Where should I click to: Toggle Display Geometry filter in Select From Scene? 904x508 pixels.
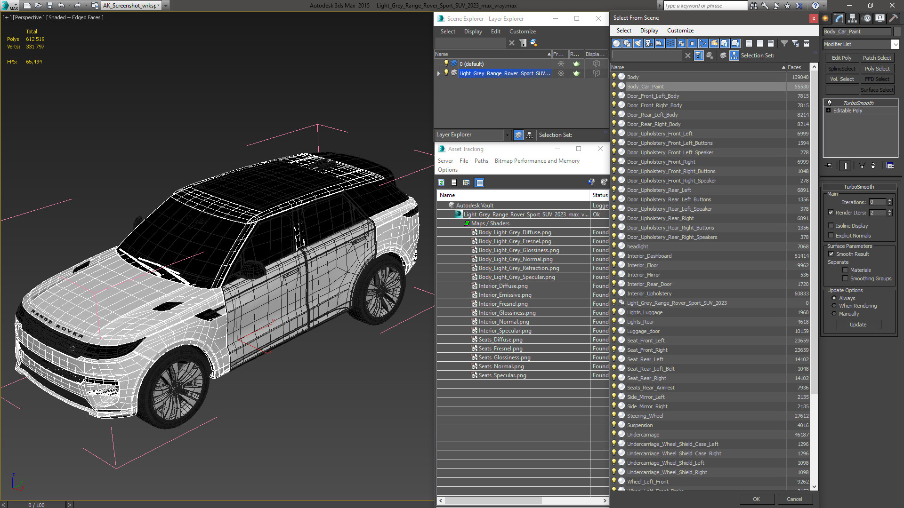616,43
